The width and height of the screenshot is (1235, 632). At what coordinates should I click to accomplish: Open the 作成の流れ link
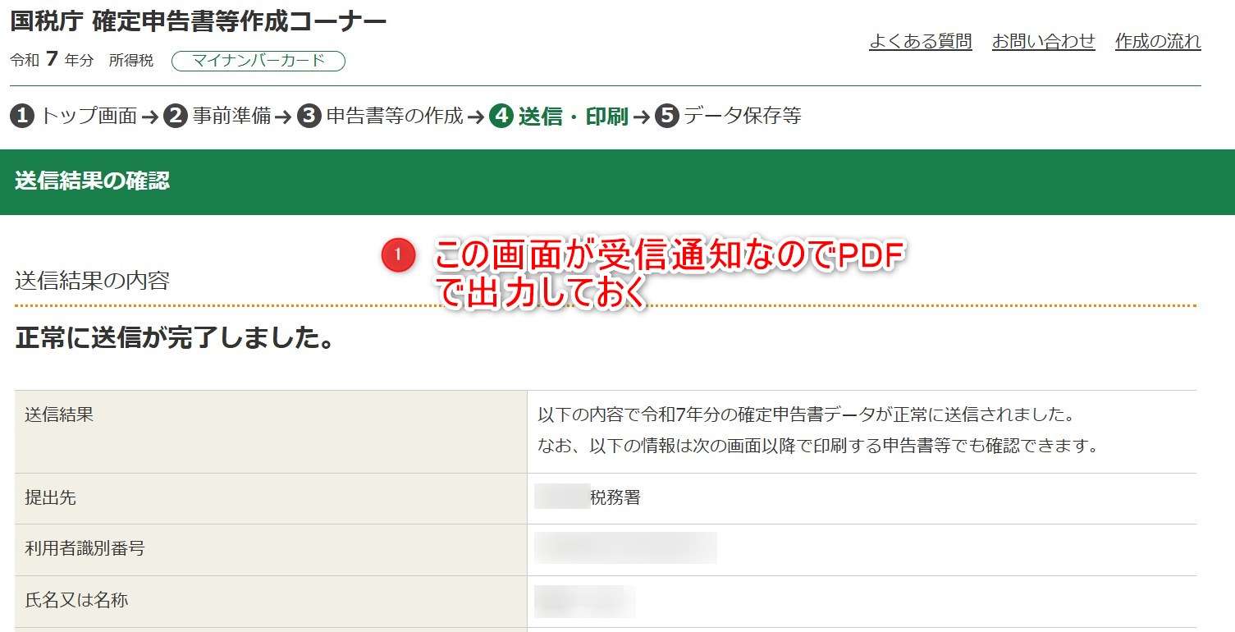click(x=1157, y=42)
